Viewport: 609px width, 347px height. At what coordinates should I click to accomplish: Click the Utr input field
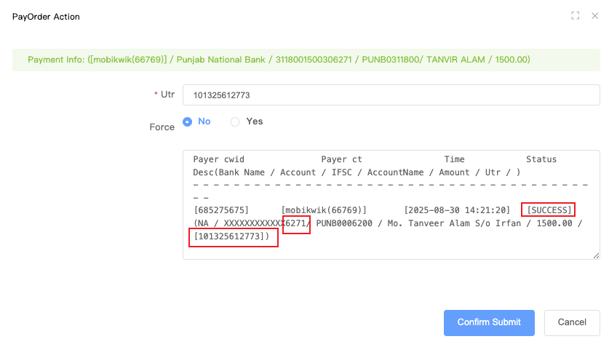pyautogui.click(x=391, y=95)
